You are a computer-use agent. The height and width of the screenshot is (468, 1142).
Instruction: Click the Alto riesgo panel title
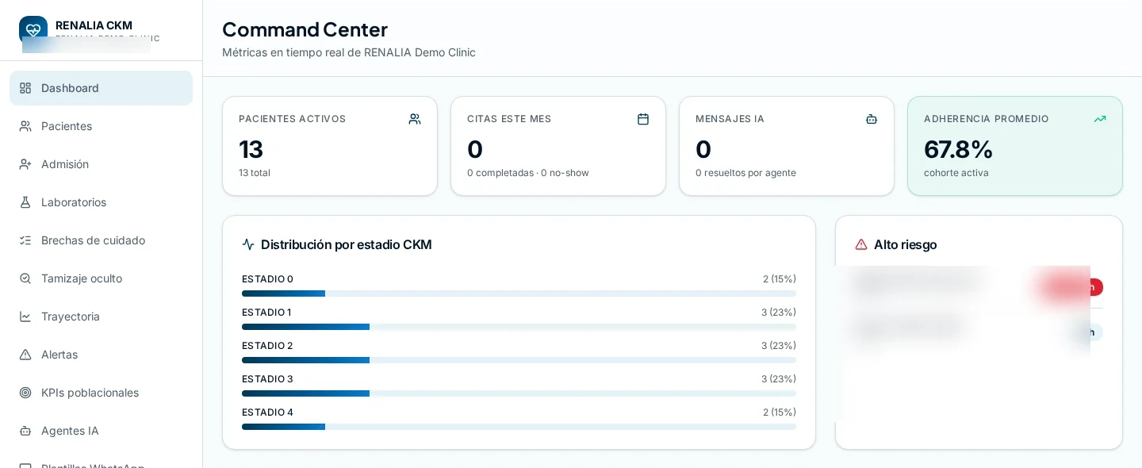(x=906, y=244)
